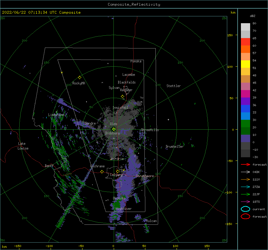Image resolution: width=268 pixels, height=250 pixels.
Task: Pick the dark gray -10 dBZ swatch
Action: coord(245,153)
